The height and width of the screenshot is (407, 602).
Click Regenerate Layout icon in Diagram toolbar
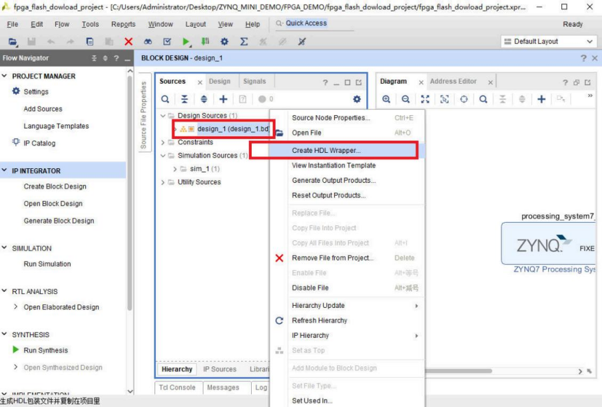pyautogui.click(x=463, y=99)
